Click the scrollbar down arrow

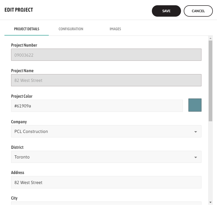(x=211, y=202)
